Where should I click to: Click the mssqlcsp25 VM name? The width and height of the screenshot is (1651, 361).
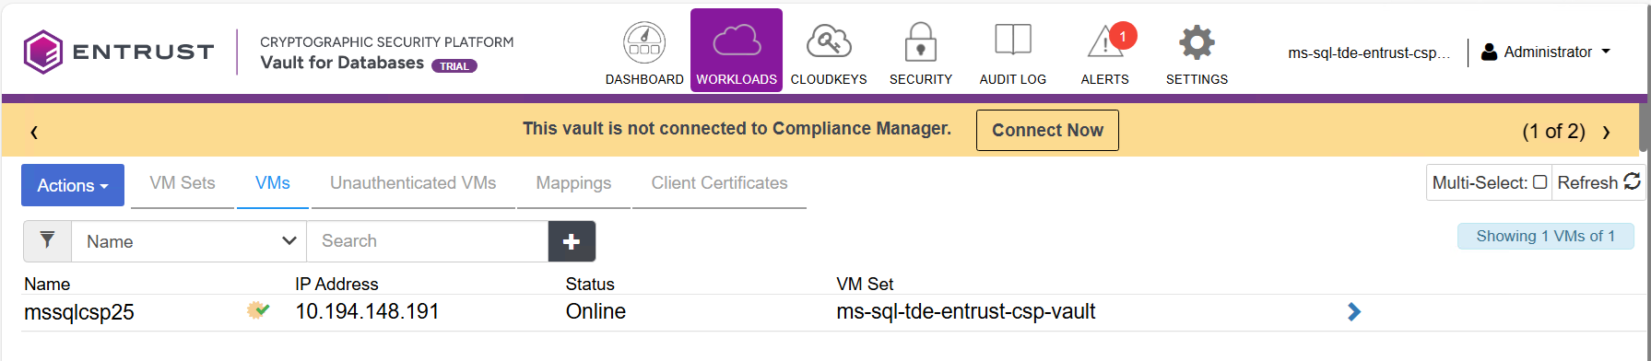coord(79,312)
